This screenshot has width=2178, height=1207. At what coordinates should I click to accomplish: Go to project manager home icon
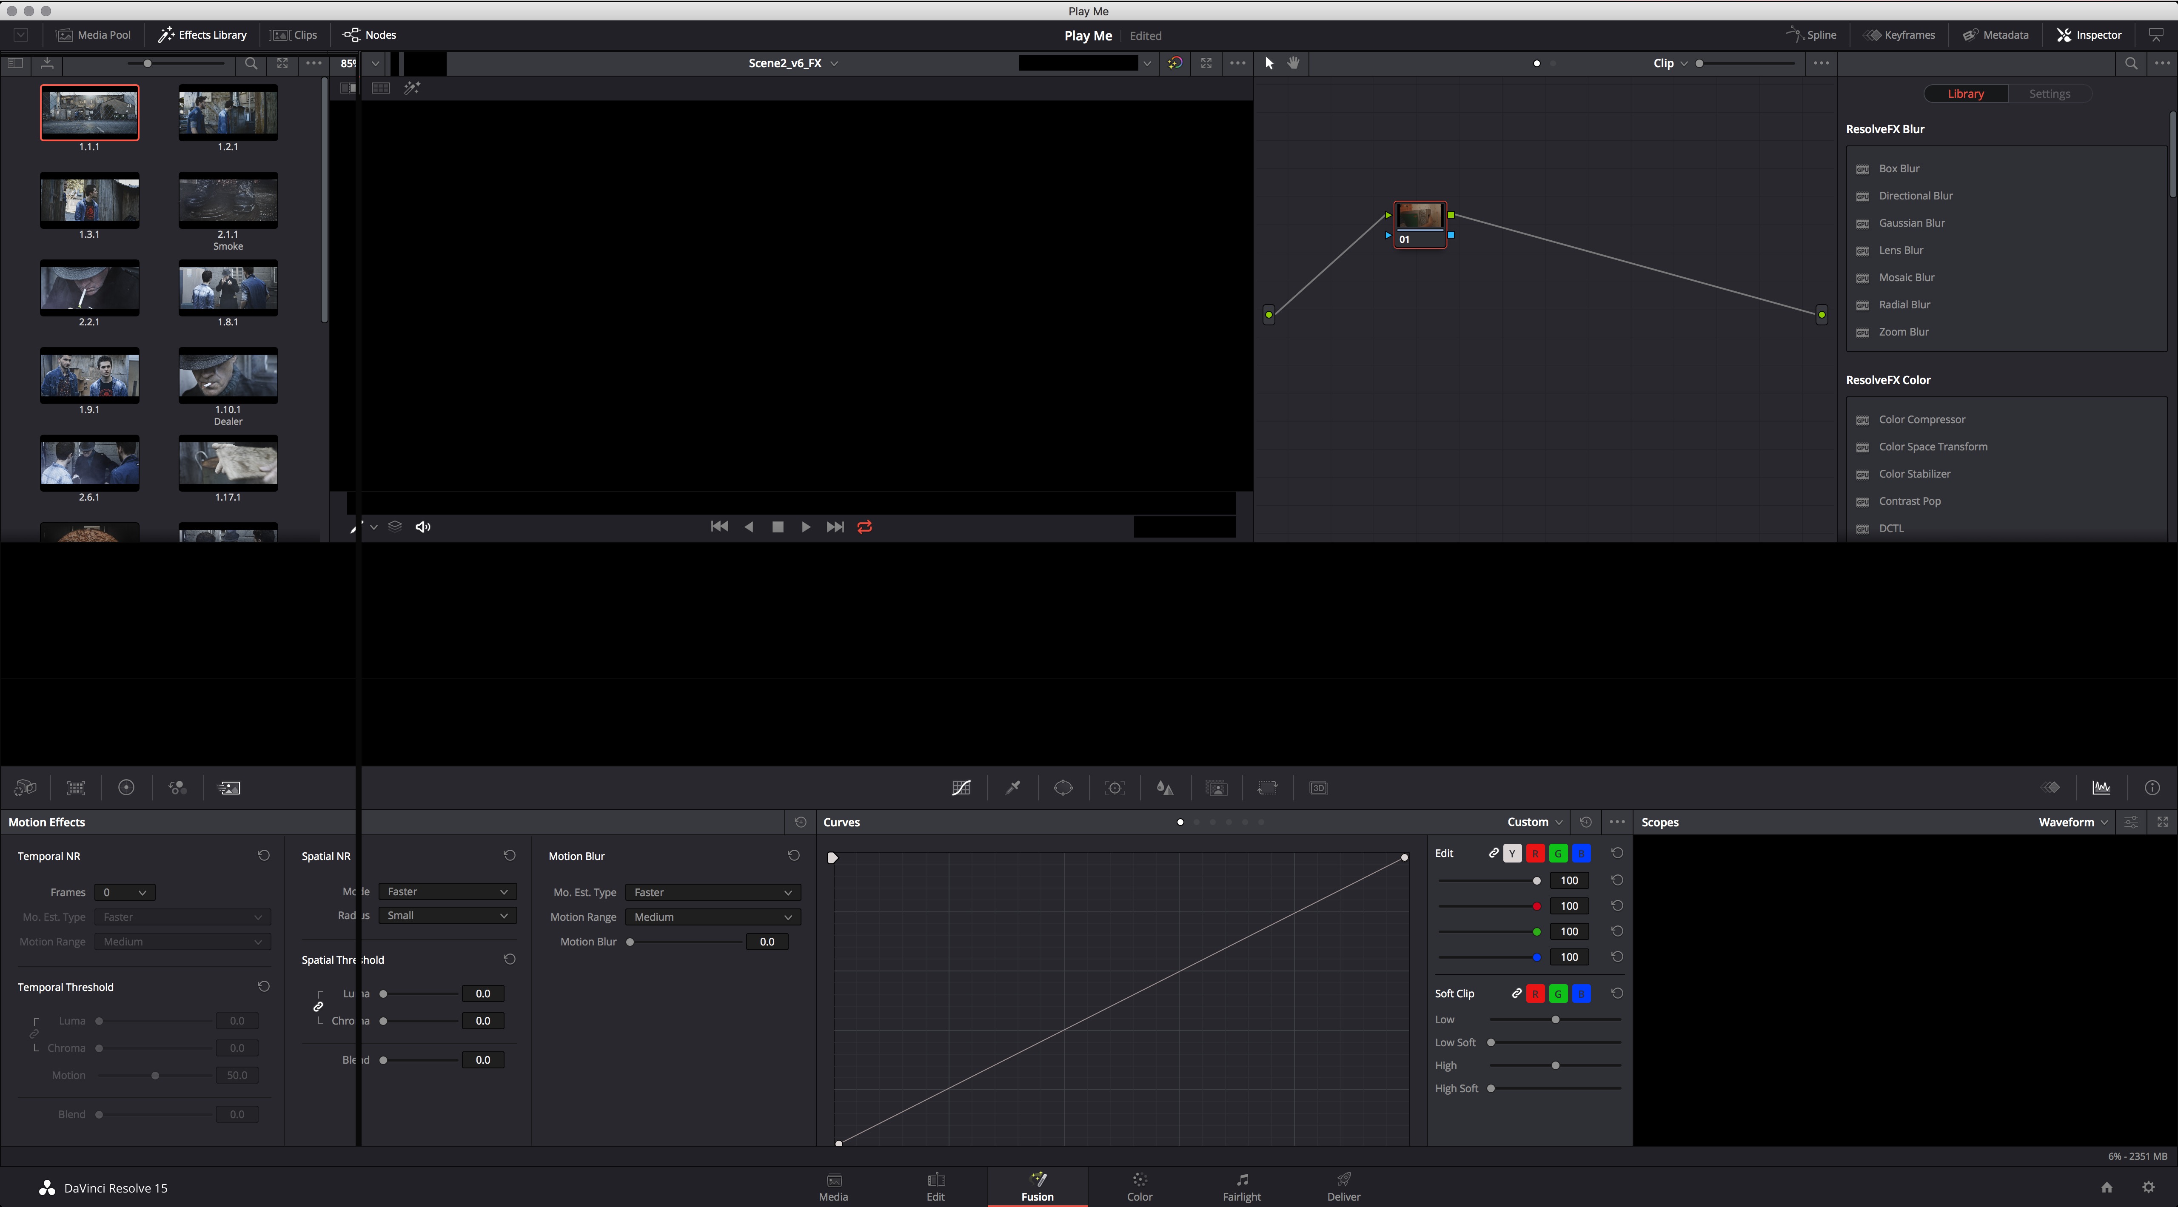2107,1187
